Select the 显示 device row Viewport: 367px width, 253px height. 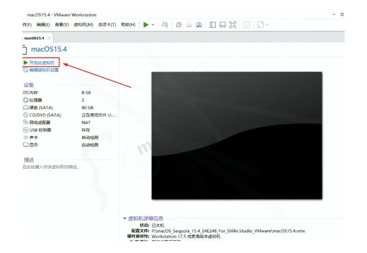(x=69, y=145)
